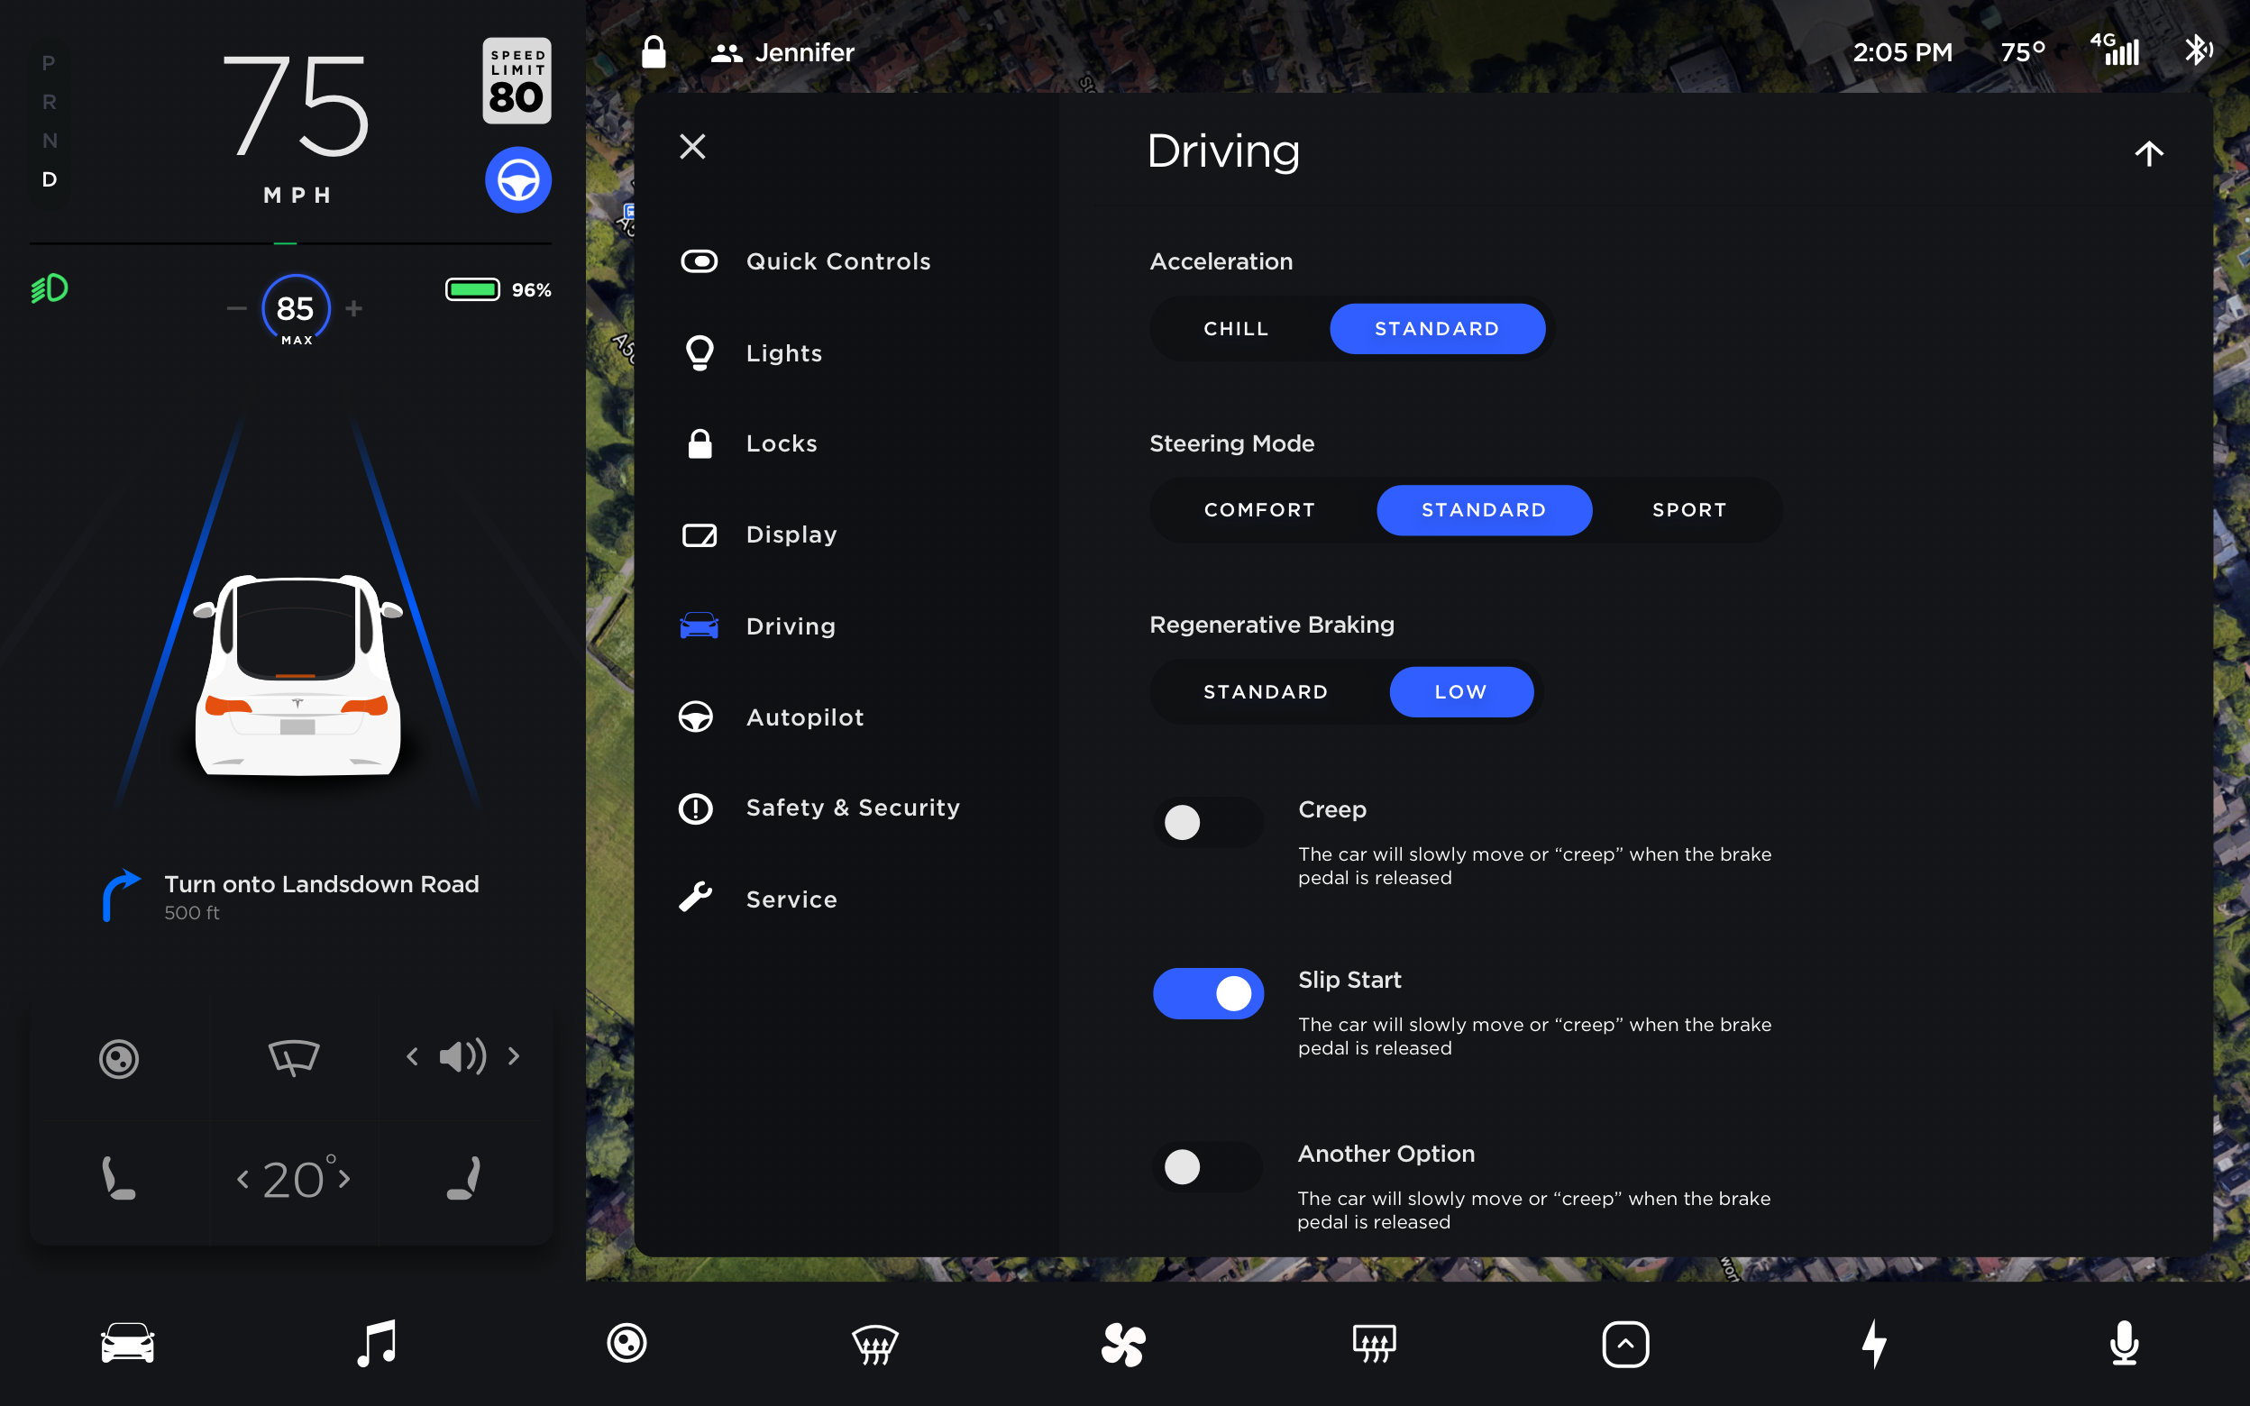The width and height of the screenshot is (2250, 1406).
Task: Click the windshield wiper icon
Action: [x=294, y=1057]
